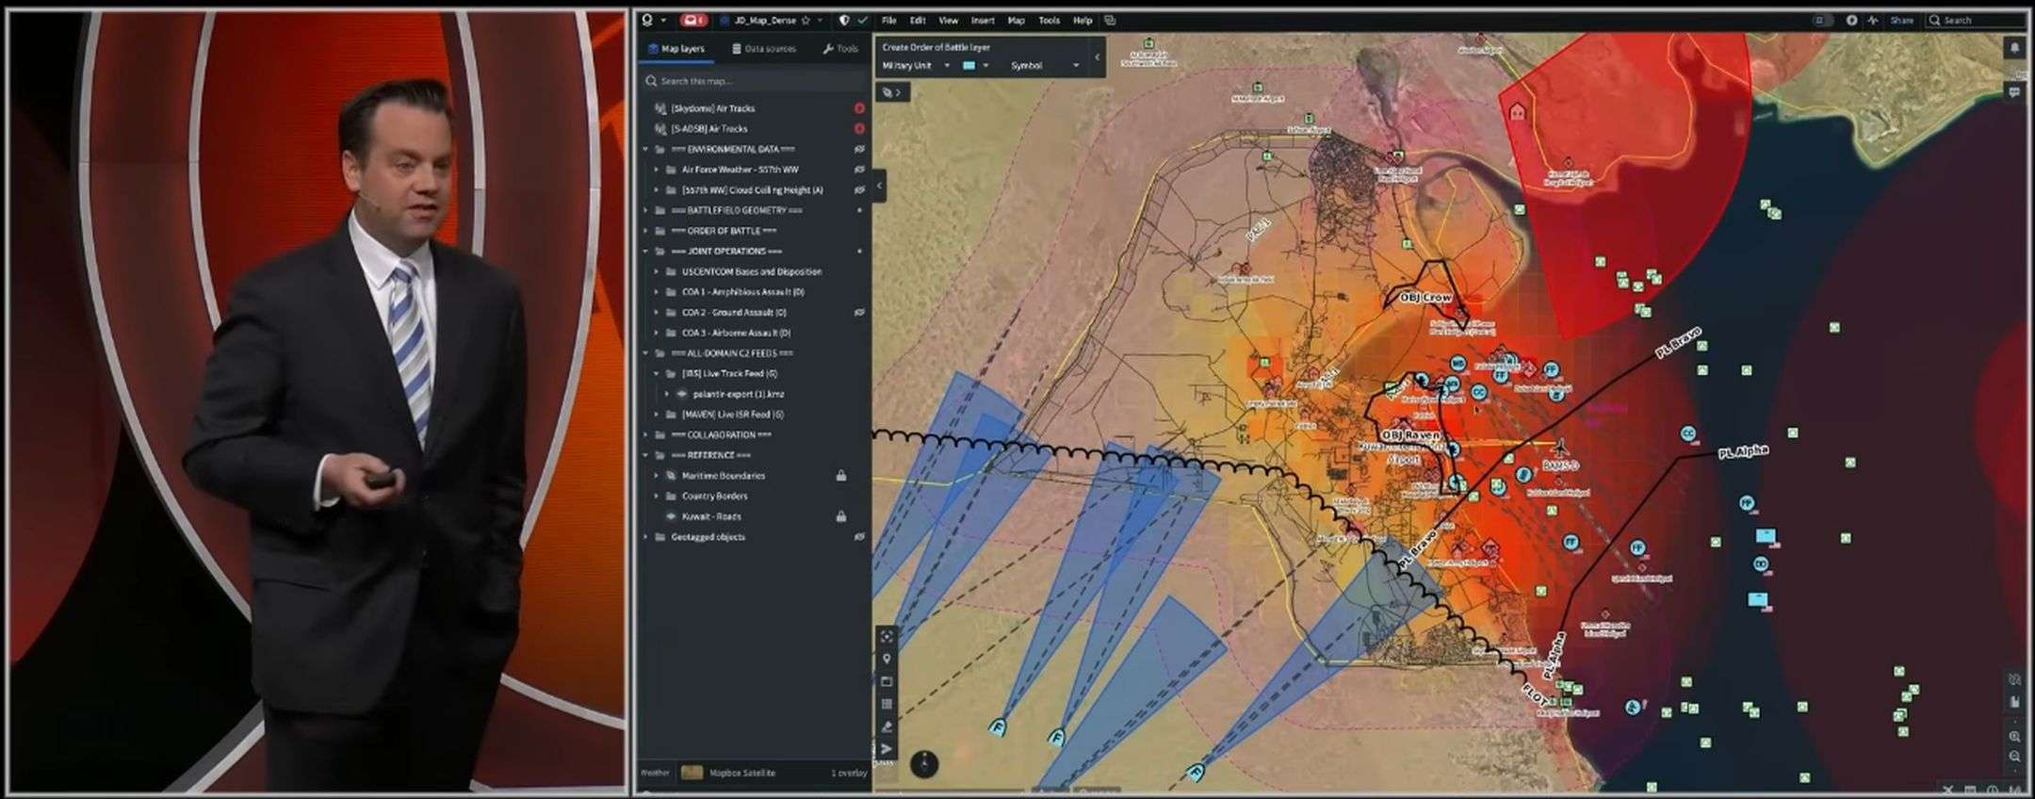Click the comments icon below the bell
2035x799 pixels.
coord(2014,92)
